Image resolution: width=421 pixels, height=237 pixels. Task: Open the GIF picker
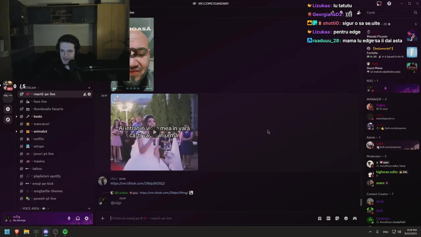(328, 218)
